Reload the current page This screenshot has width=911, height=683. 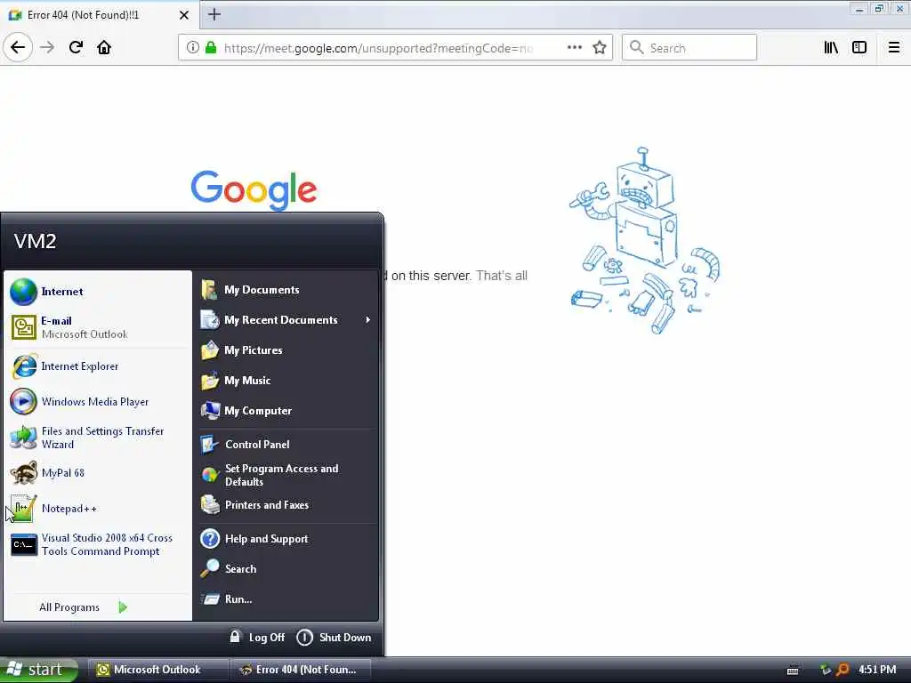point(76,47)
